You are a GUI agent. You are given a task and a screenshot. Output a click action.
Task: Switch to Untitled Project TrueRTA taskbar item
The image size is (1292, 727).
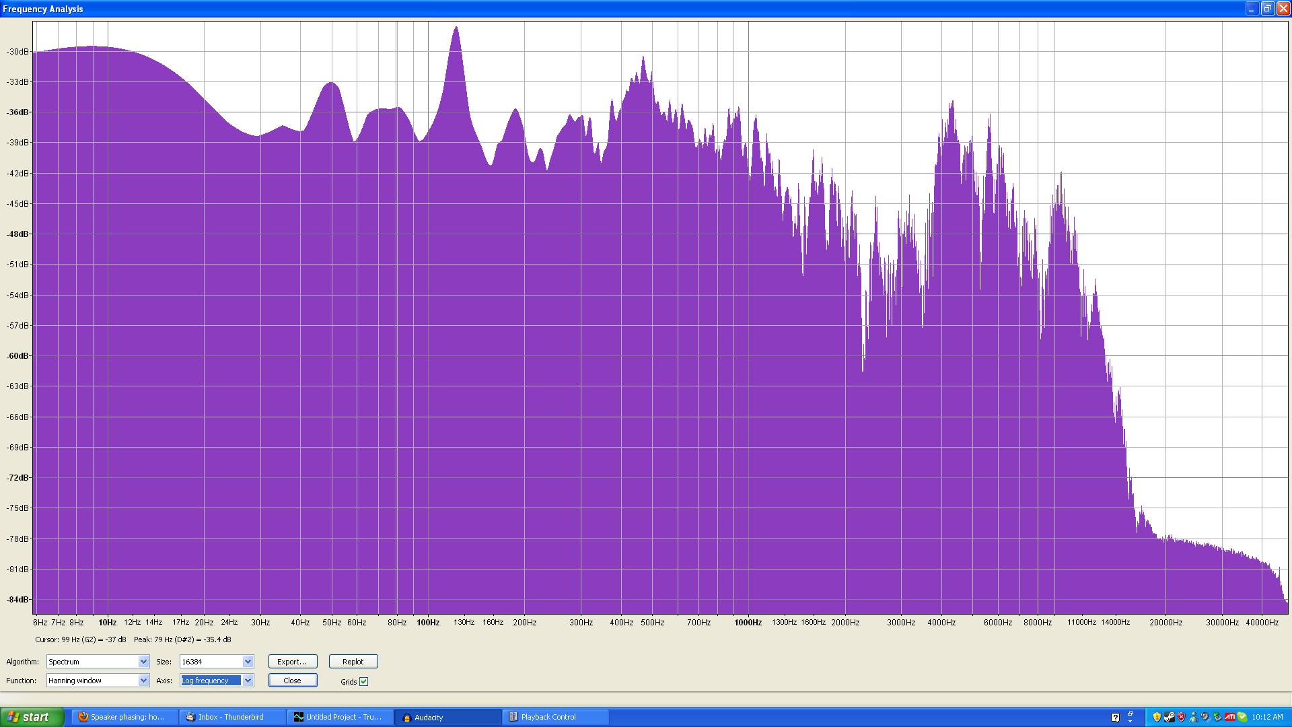340,717
